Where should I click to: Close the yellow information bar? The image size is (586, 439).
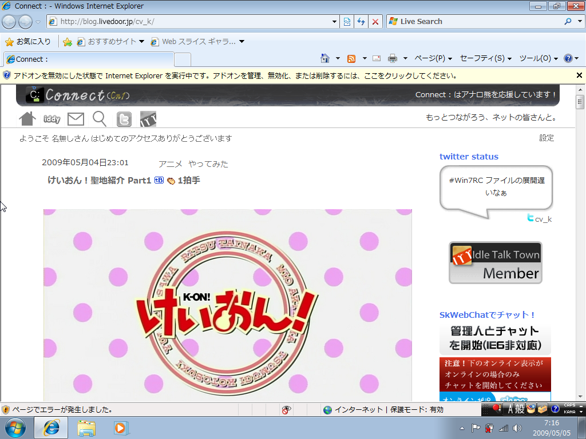coord(579,75)
